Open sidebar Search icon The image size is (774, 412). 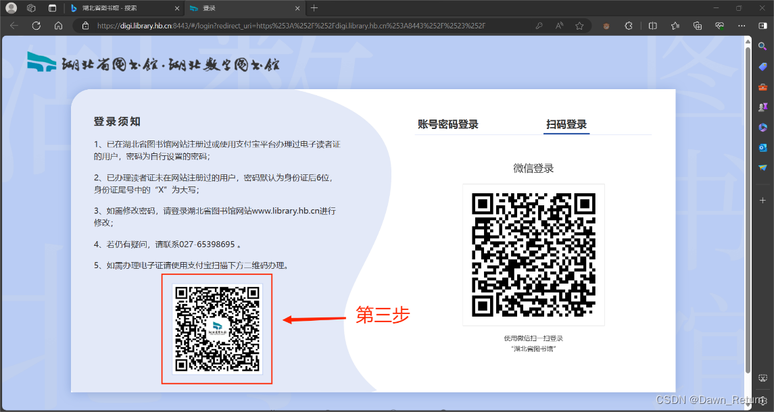(763, 47)
